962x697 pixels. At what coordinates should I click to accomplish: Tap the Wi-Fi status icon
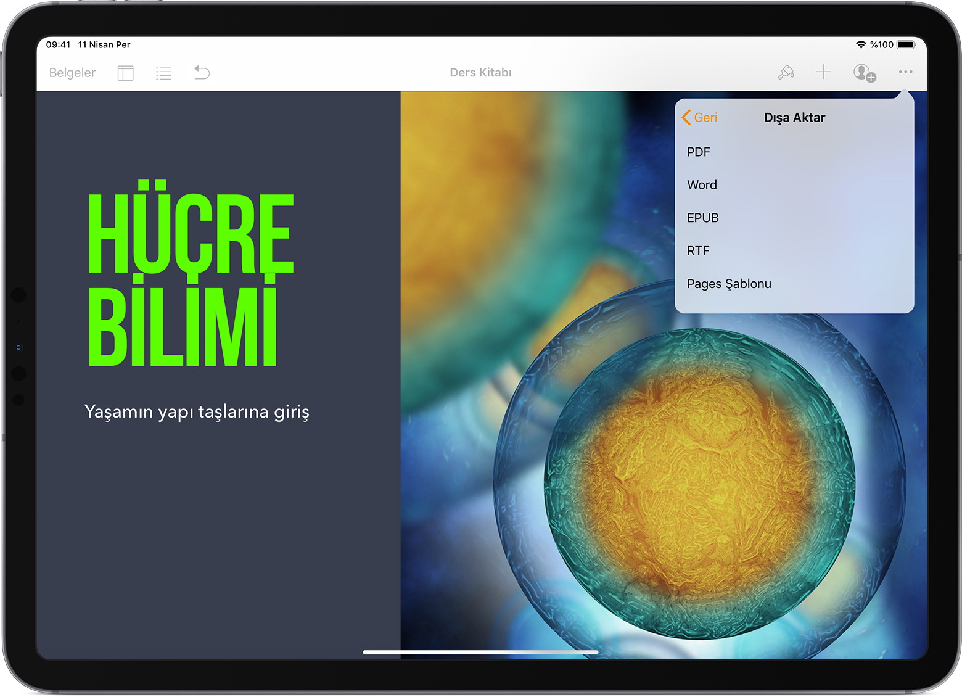tap(861, 45)
